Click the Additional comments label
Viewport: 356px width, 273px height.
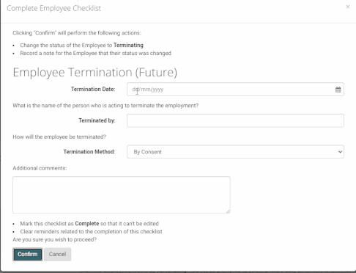coord(40,168)
